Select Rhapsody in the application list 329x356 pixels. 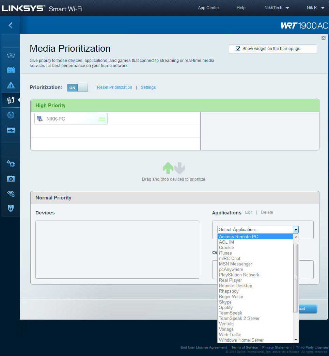pos(255,291)
